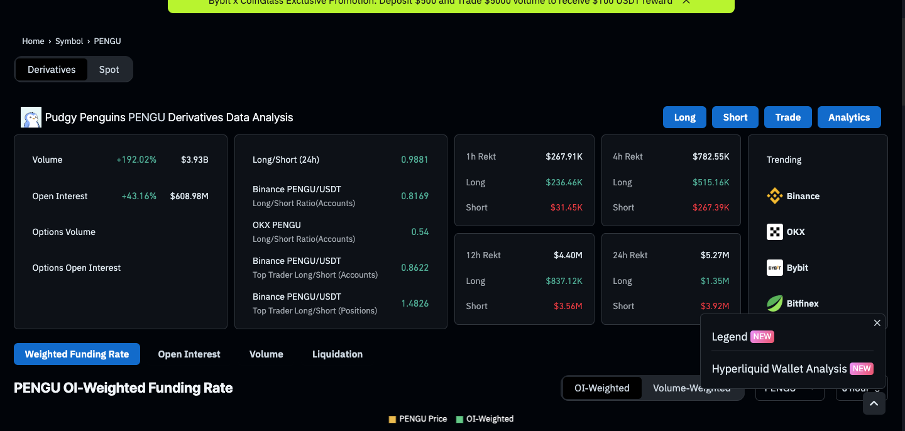This screenshot has height=431, width=905.
Task: Dismiss the Bybit promotion banner
Action: click(686, 2)
